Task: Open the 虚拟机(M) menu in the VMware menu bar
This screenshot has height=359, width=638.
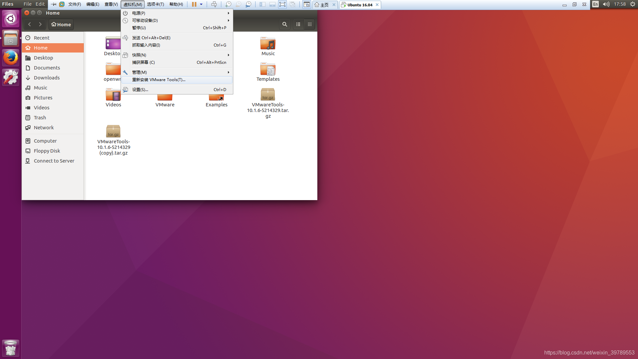Action: tap(133, 4)
